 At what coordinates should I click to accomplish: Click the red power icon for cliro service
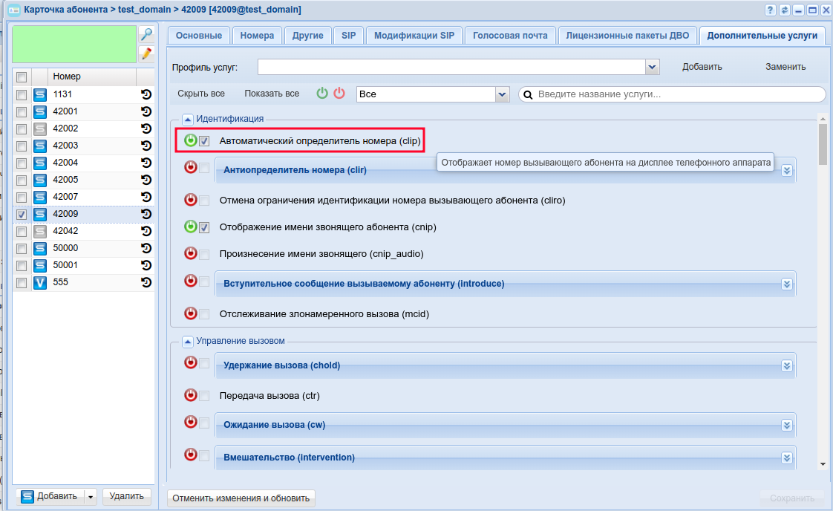191,200
